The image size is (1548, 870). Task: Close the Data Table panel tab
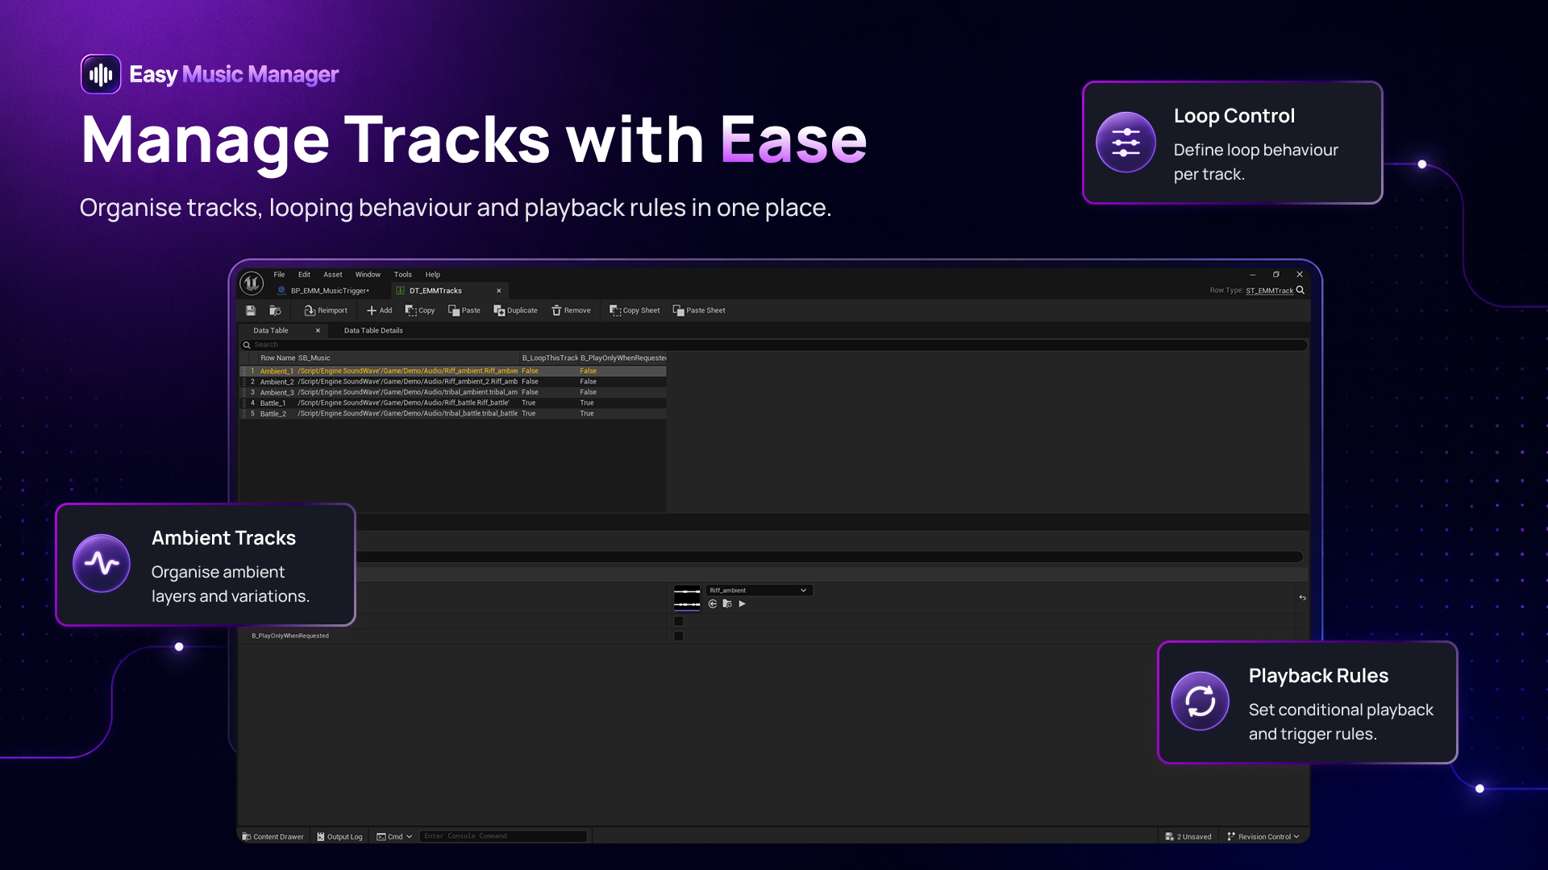click(x=318, y=330)
